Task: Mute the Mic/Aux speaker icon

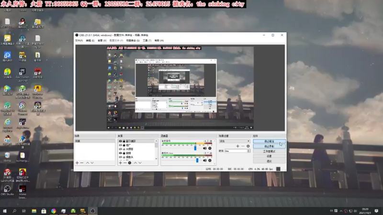Action: coord(205,161)
